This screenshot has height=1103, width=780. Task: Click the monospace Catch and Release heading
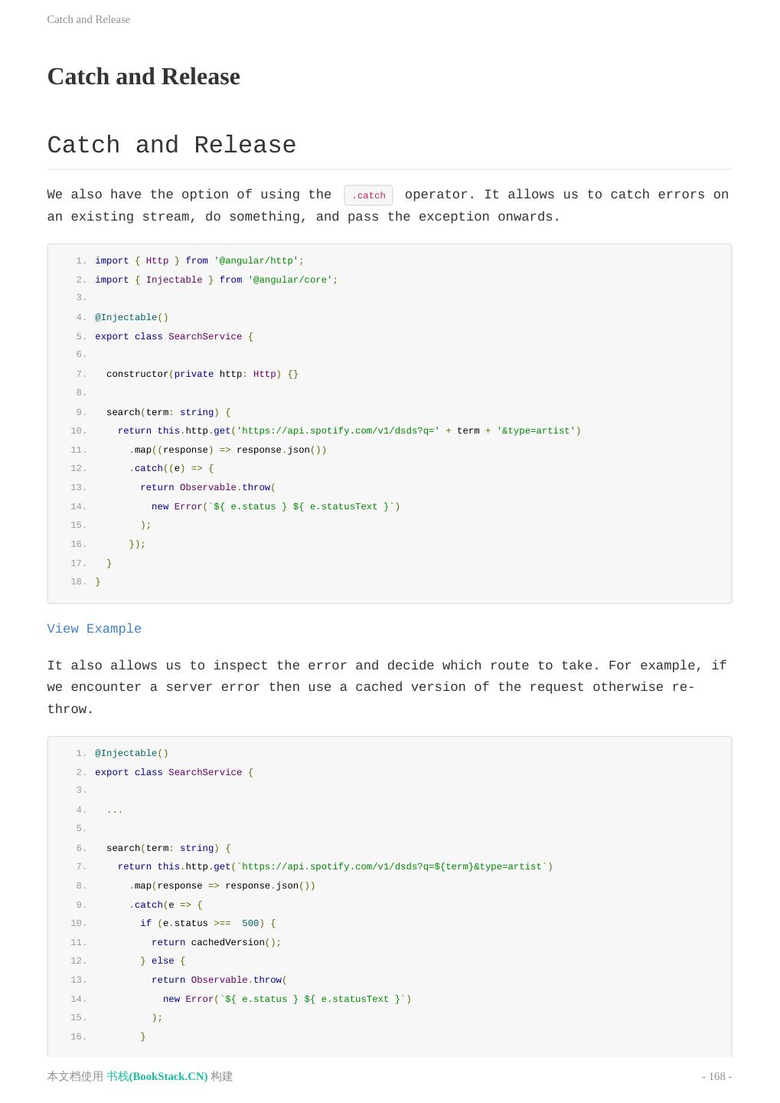(x=171, y=146)
